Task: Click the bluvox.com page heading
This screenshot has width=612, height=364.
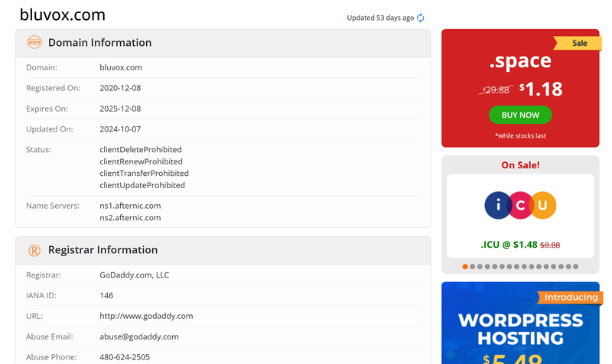Action: (63, 15)
